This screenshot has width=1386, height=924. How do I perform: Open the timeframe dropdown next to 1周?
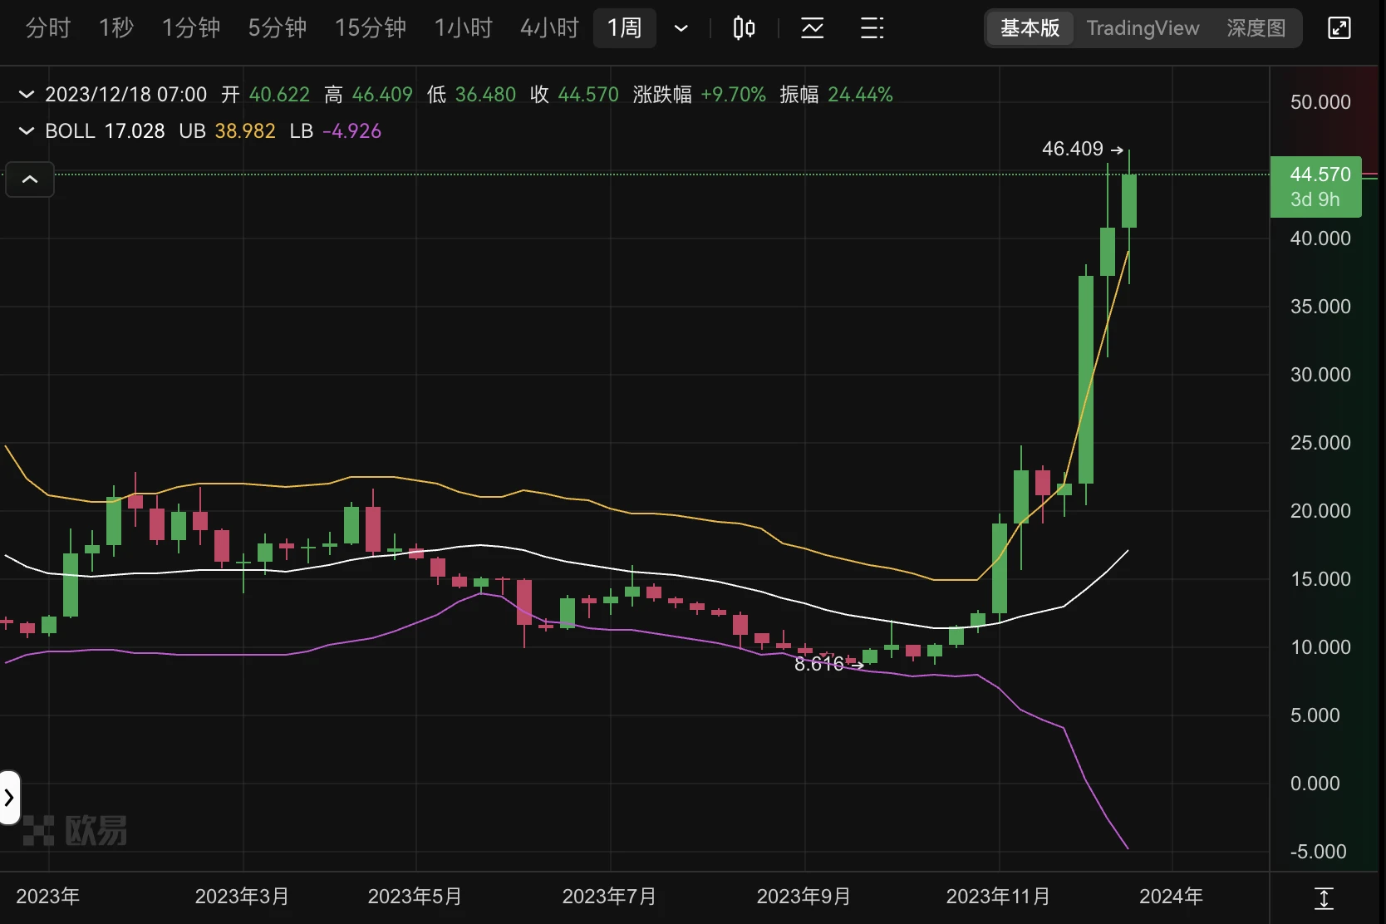(681, 27)
